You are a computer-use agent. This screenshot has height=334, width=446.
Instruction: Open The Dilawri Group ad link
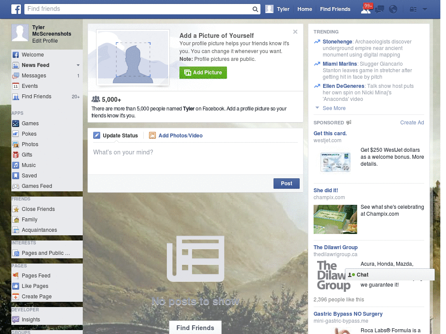coord(335,247)
